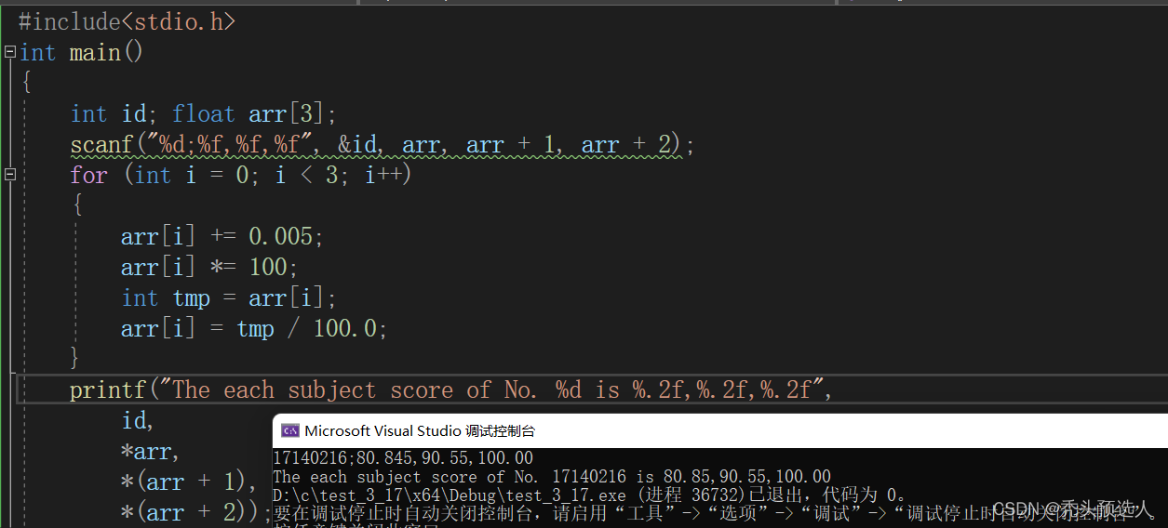Click the arr[i] += 0.005 line
1168x528 pixels.
pos(222,236)
